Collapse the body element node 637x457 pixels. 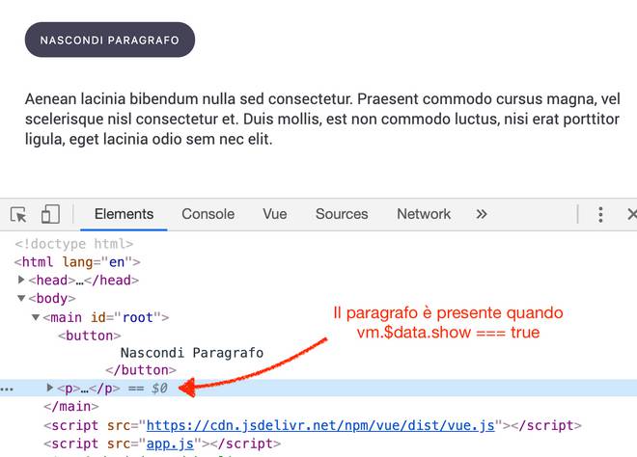pos(21,299)
